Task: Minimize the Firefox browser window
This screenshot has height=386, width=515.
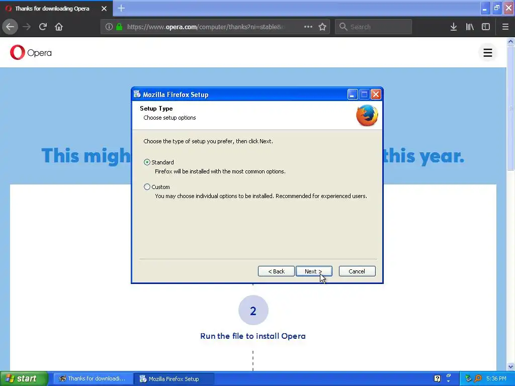Action: (x=485, y=8)
